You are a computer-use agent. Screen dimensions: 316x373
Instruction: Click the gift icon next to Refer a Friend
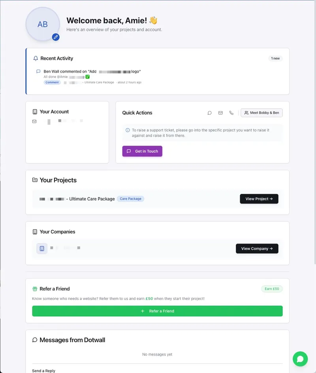(35, 289)
